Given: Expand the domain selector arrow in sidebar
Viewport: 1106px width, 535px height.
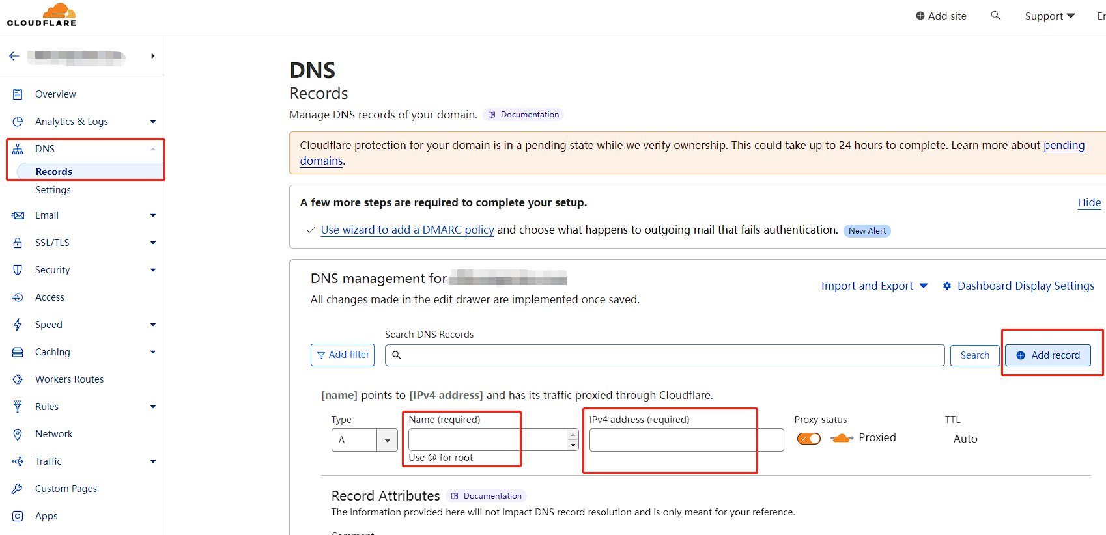Looking at the screenshot, I should [x=152, y=56].
